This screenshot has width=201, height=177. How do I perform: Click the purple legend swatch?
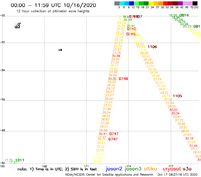point(180,3)
